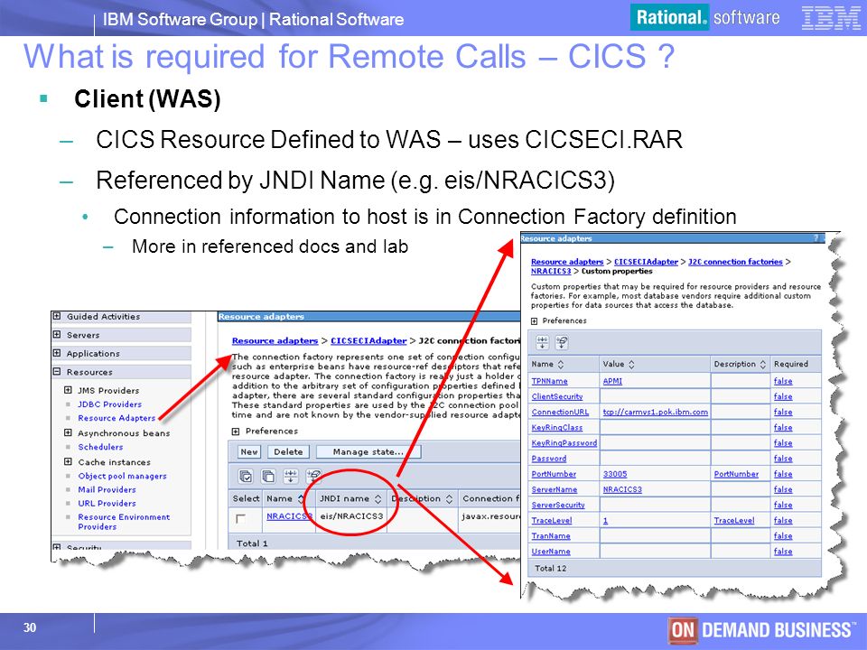The width and height of the screenshot is (867, 650).
Task: Click the tcp://carmvs1.pok.ibm.com value link
Action: pyautogui.click(x=656, y=413)
